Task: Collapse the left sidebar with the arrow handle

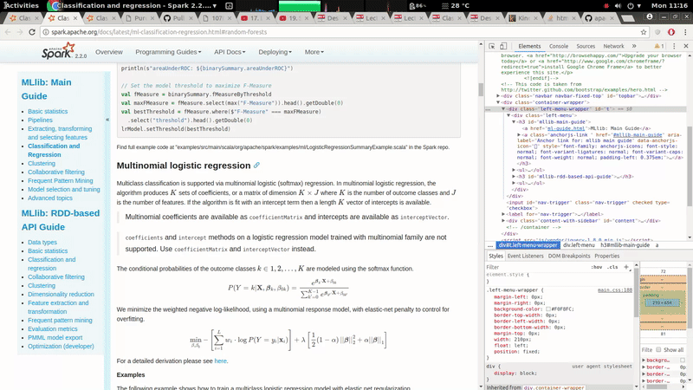Action: tap(107, 120)
